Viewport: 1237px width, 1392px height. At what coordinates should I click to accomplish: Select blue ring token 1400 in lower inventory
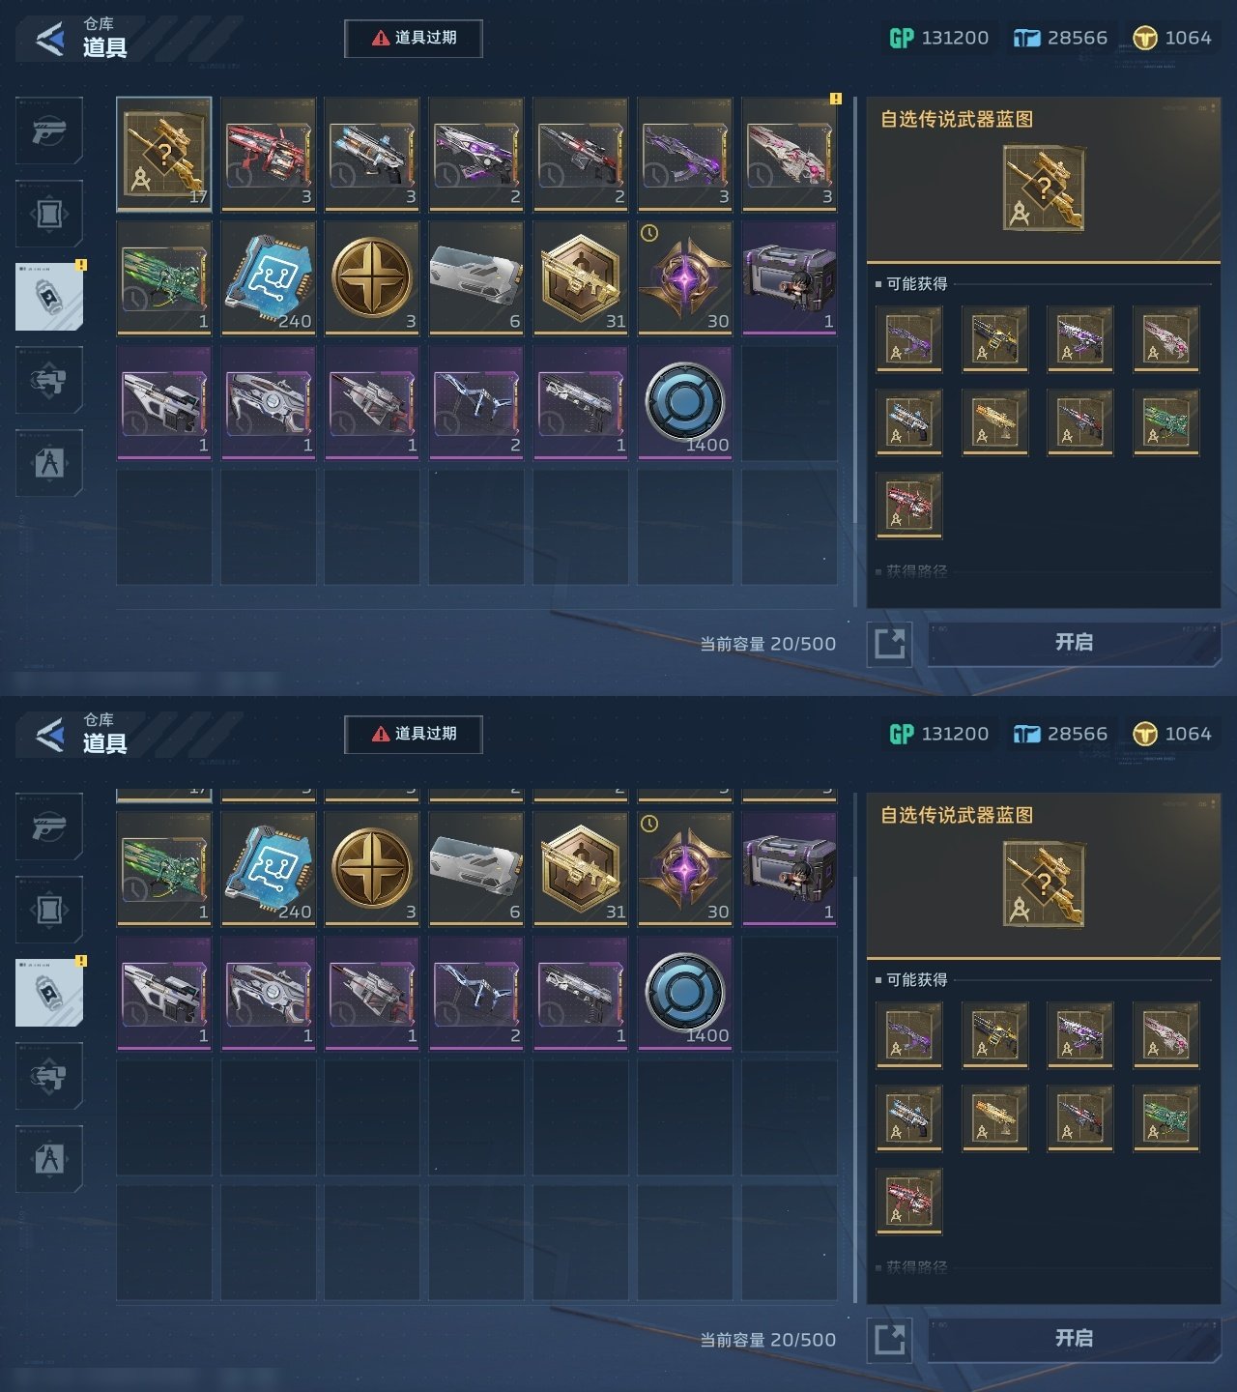click(x=685, y=993)
